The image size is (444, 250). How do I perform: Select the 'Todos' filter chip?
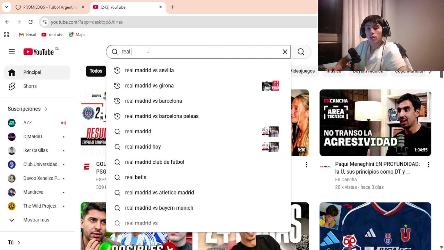[96, 71]
